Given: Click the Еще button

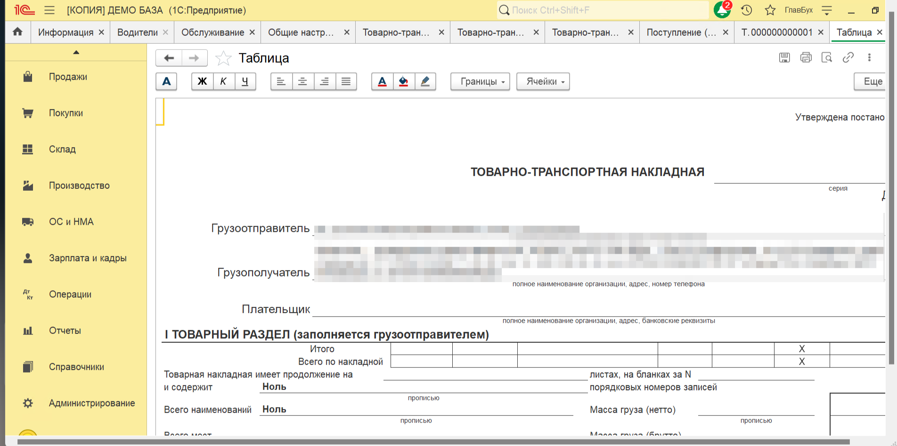Looking at the screenshot, I should [872, 81].
